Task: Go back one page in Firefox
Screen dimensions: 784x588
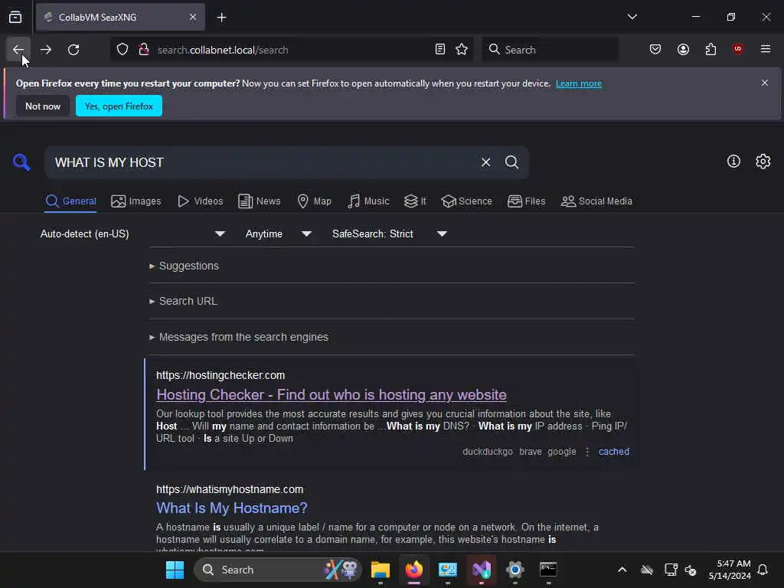Action: pos(18,50)
